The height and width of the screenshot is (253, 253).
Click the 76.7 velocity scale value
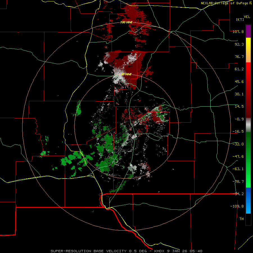pos(239,57)
